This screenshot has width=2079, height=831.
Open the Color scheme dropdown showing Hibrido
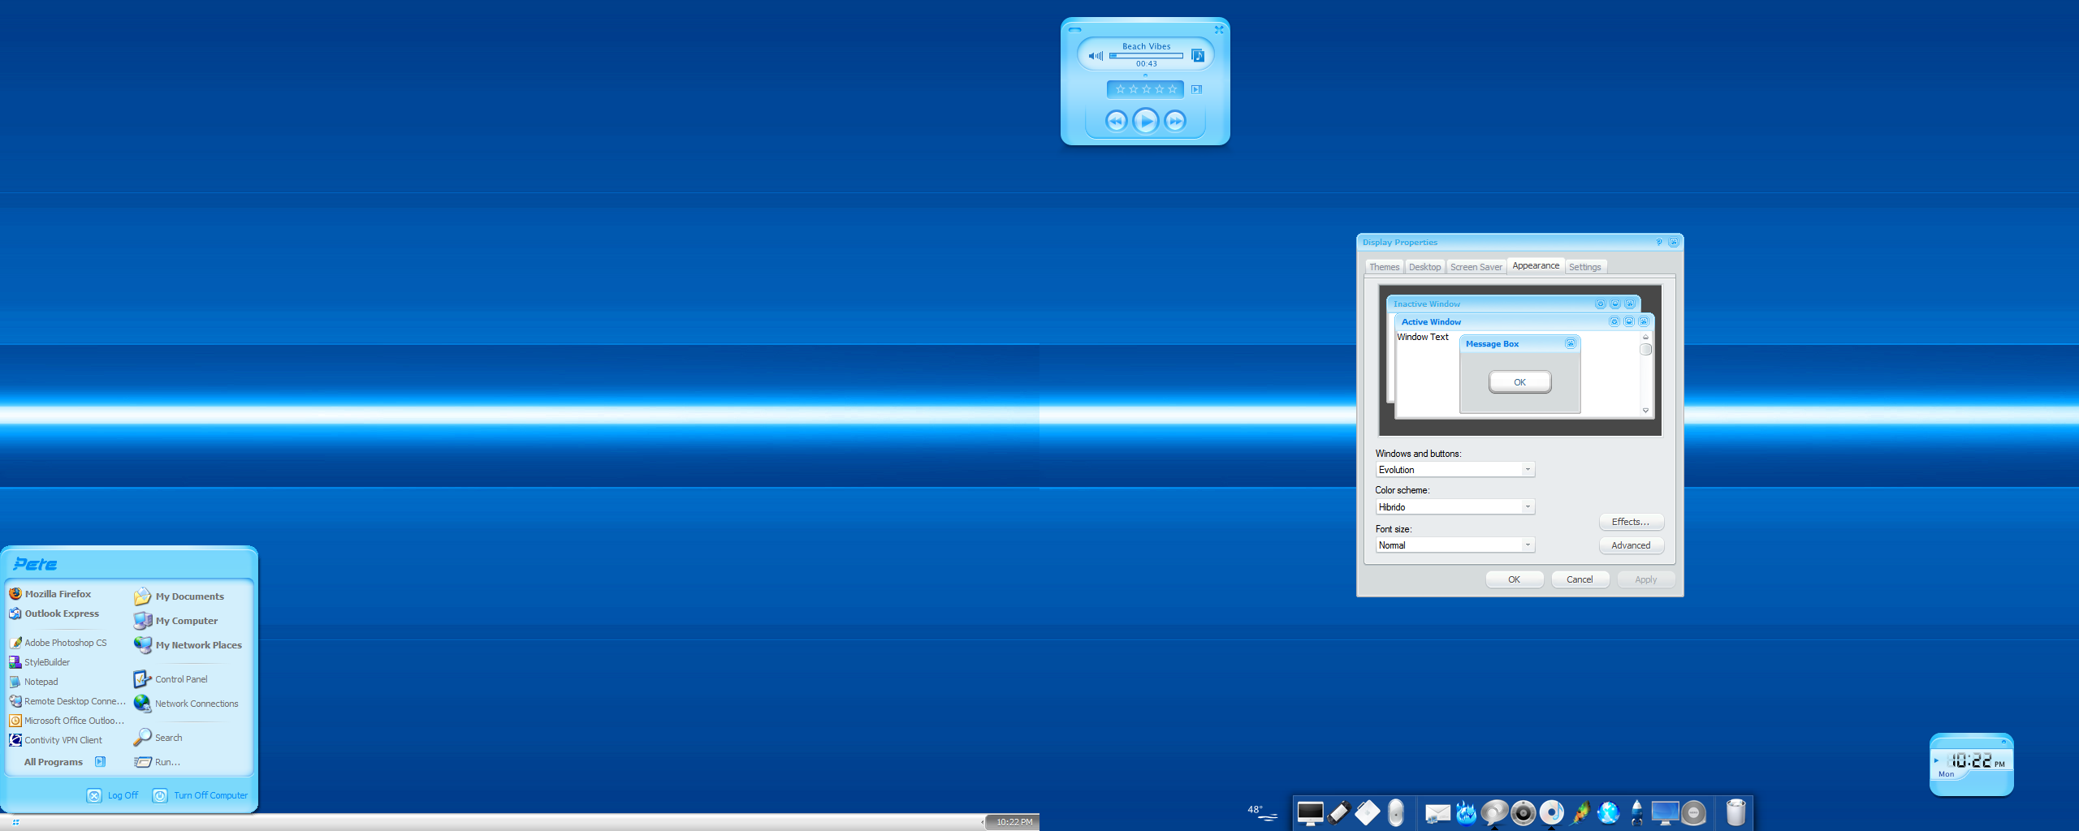[x=1454, y=507]
